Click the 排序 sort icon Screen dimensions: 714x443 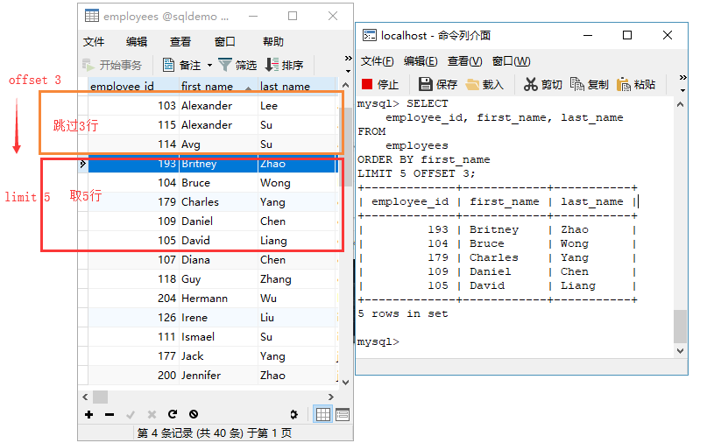click(x=272, y=65)
